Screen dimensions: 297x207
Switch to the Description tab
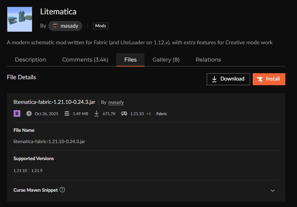(31, 60)
